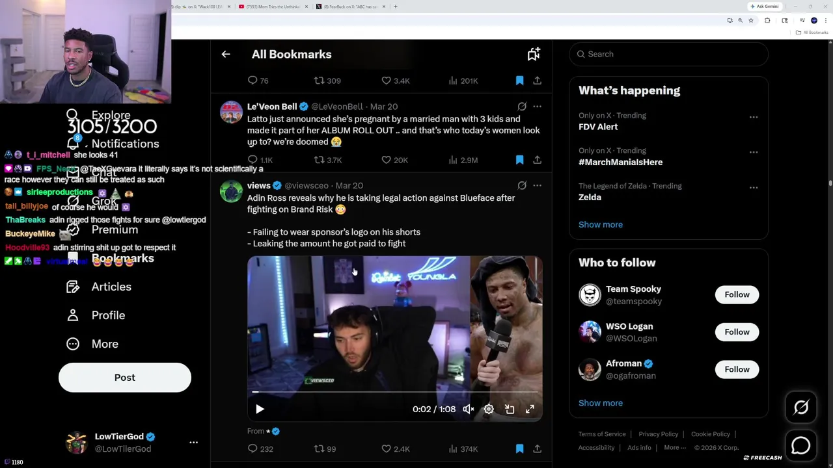
Task: Open the Articles menu item
Action: pos(99,287)
